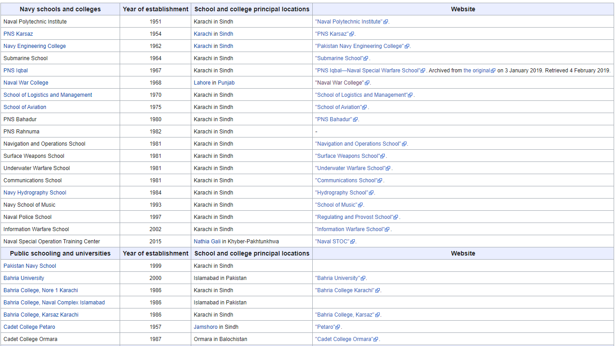615x346 pixels.
Task: Select "Public schooling and universities" header cell
Action: [x=60, y=254]
